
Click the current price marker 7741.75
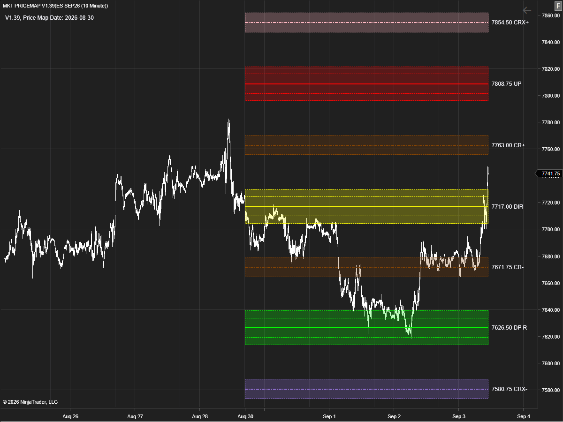coord(548,173)
